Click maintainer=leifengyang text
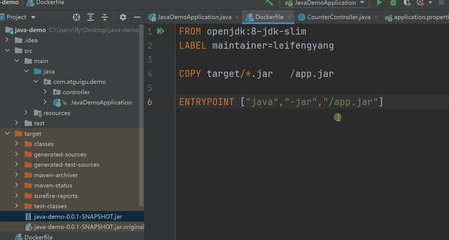 coord(273,45)
